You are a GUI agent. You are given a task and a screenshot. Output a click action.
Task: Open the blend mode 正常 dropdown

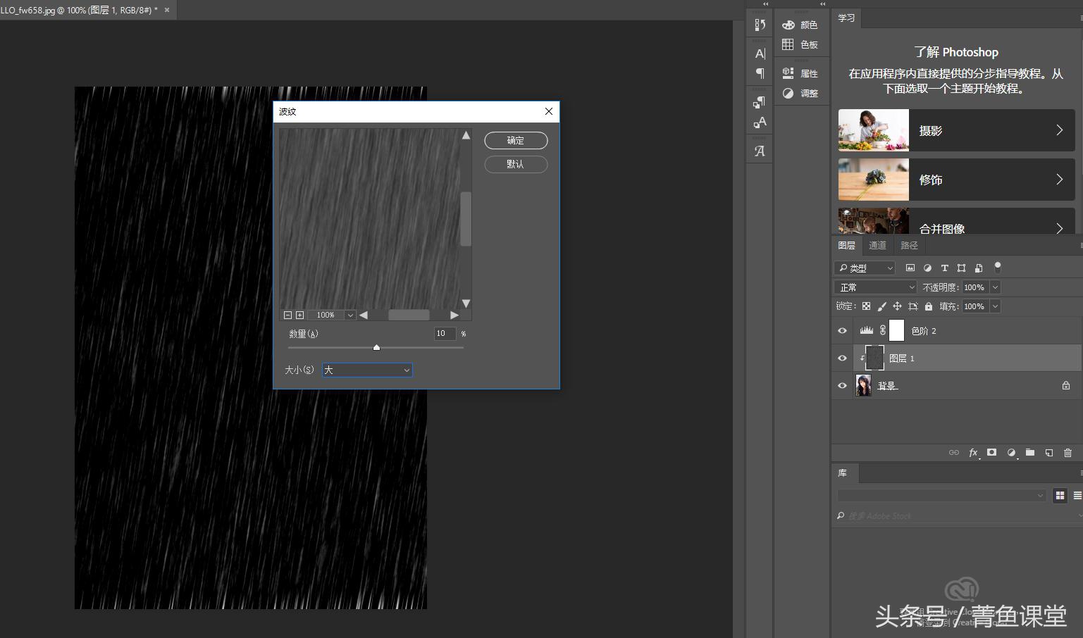pyautogui.click(x=876, y=287)
